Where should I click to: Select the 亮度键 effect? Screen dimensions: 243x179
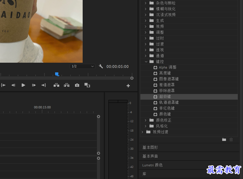[189, 73]
